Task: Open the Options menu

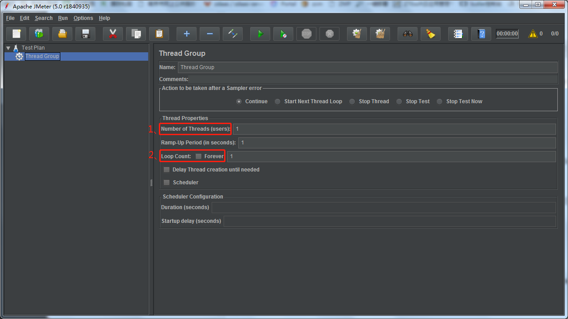Action: (x=83, y=18)
